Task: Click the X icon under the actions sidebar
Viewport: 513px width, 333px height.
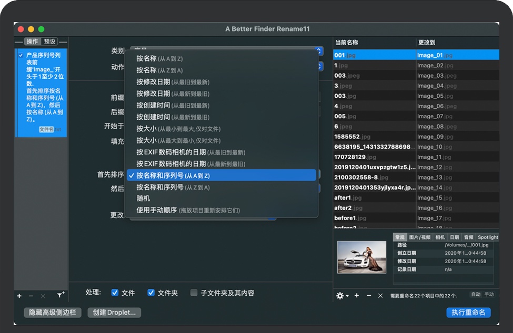Action: tap(43, 296)
